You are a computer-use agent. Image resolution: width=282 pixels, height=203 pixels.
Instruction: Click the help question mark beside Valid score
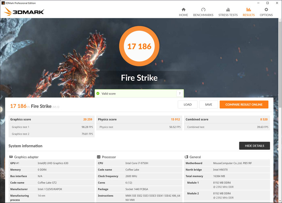(180, 93)
